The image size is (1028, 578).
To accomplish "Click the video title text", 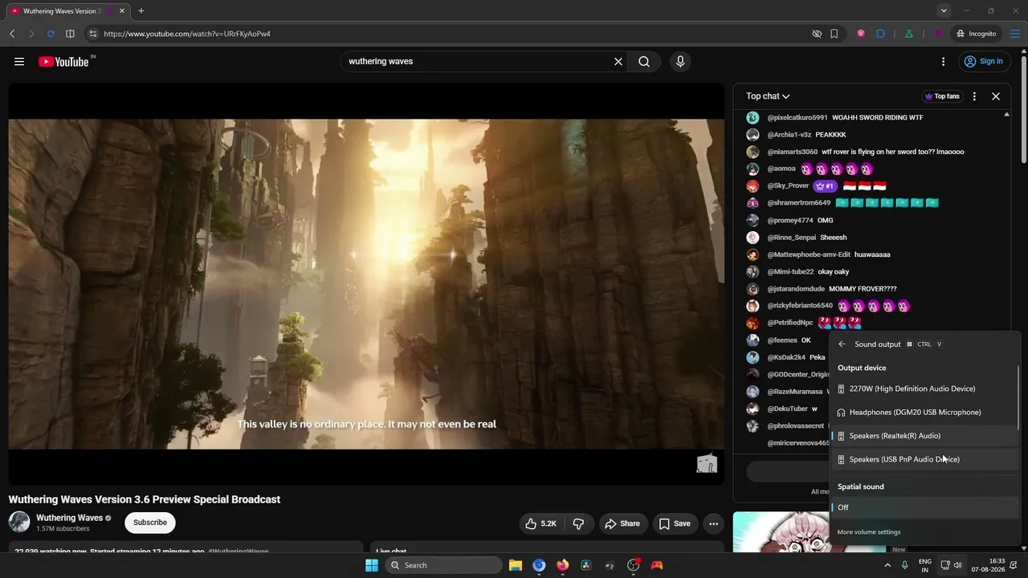I will click(x=145, y=499).
